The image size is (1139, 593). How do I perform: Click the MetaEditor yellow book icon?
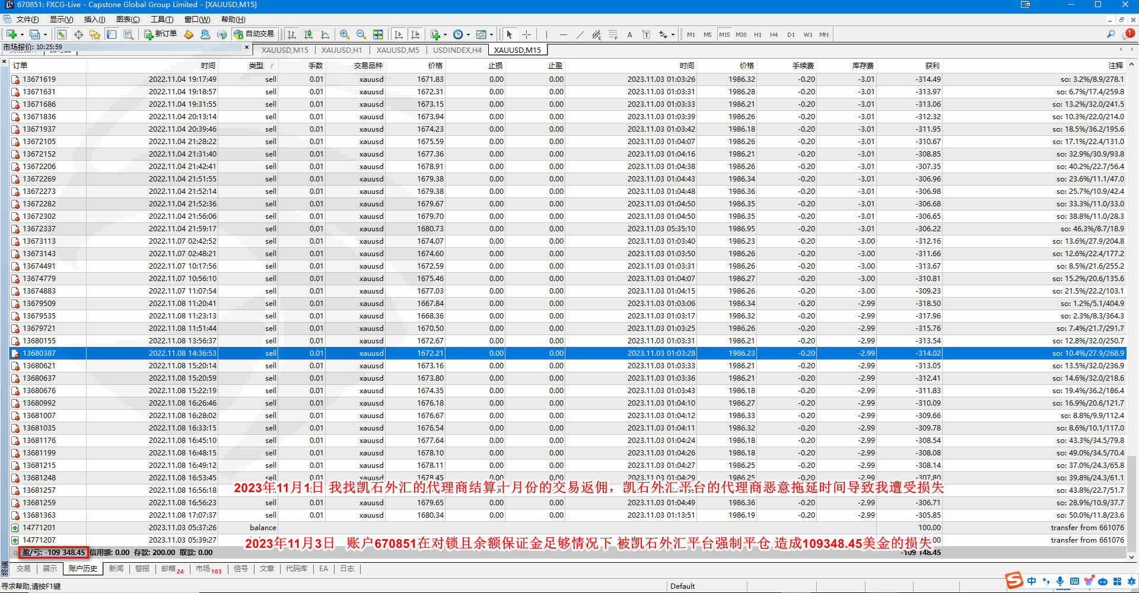(x=189, y=34)
